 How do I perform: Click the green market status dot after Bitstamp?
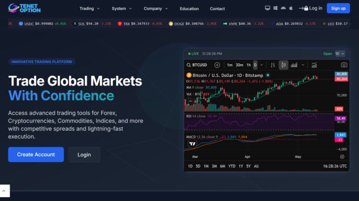point(268,75)
